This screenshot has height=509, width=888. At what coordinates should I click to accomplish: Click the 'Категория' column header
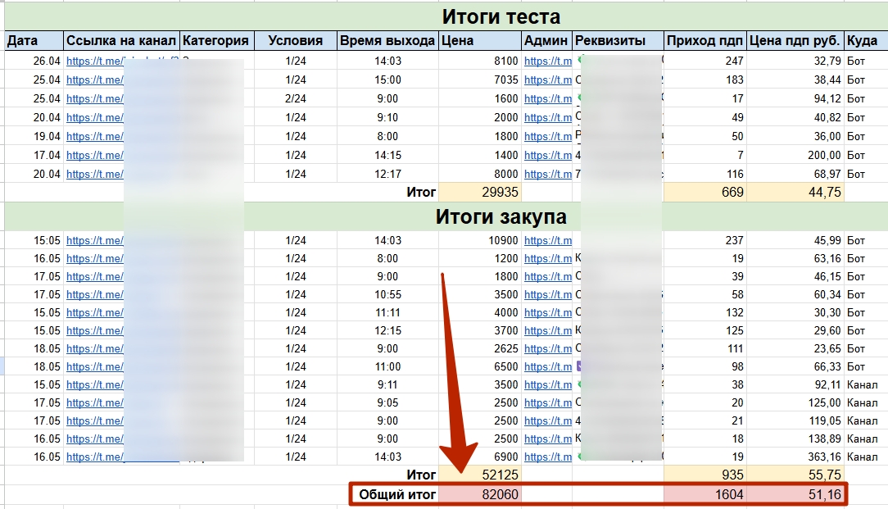coord(216,41)
